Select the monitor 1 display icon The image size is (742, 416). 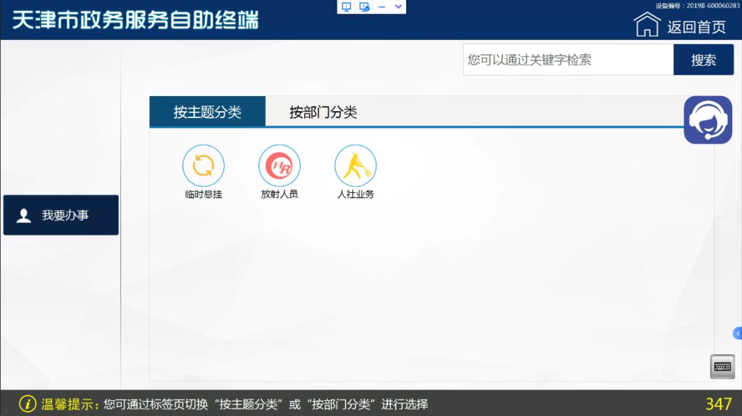347,7
